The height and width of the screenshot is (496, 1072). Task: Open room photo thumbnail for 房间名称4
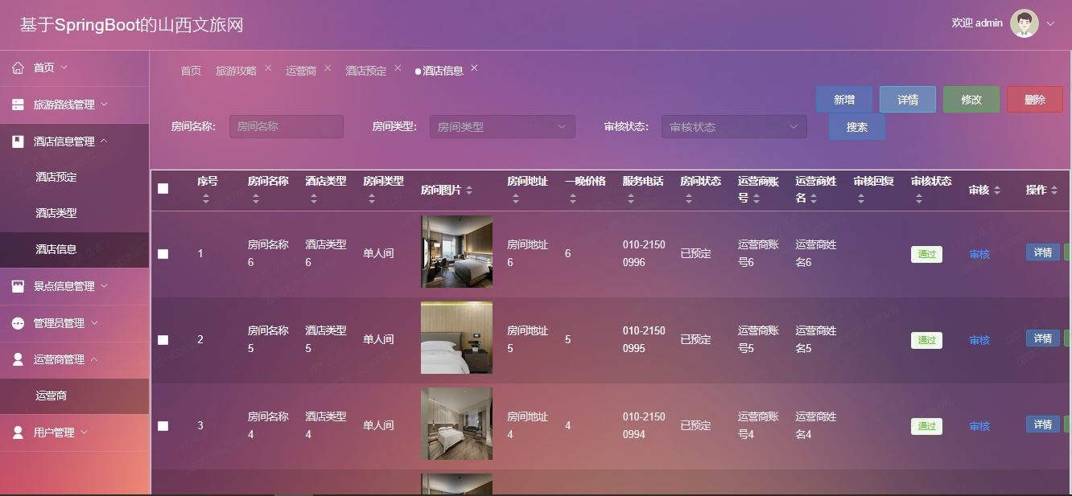[x=456, y=424]
